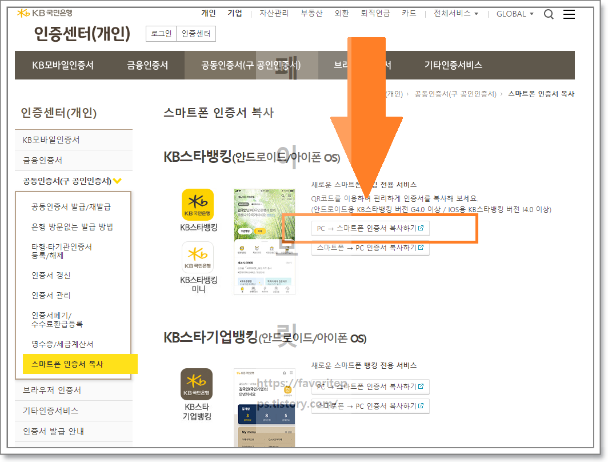Click KB스타기업뱅킹 스마트폰 → PC 인증서 복사하기 button
The width and height of the screenshot is (608, 462).
(x=370, y=406)
